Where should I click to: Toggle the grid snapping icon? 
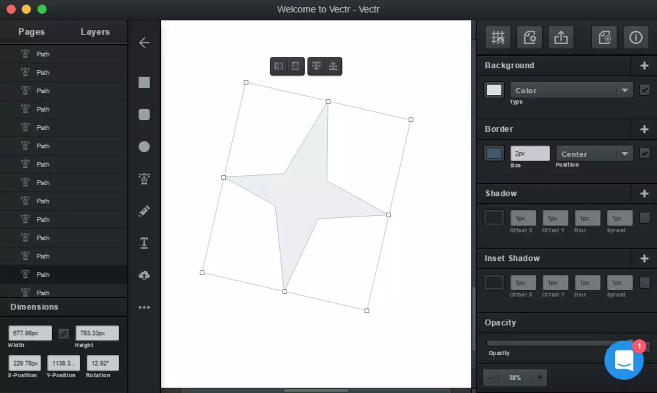pos(498,37)
